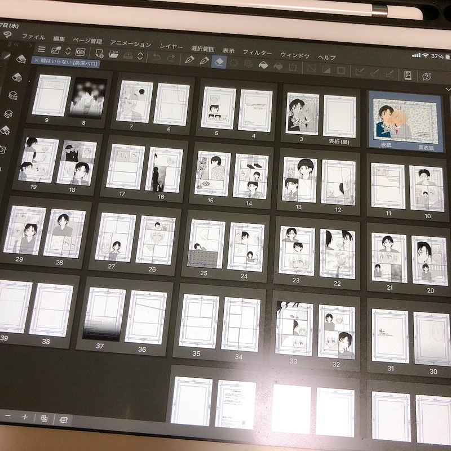Open tool property eraser-gear icon

click(5, 131)
